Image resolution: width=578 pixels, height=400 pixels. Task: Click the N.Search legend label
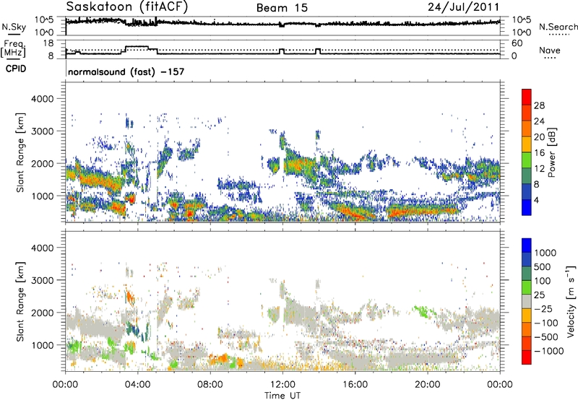click(x=558, y=27)
